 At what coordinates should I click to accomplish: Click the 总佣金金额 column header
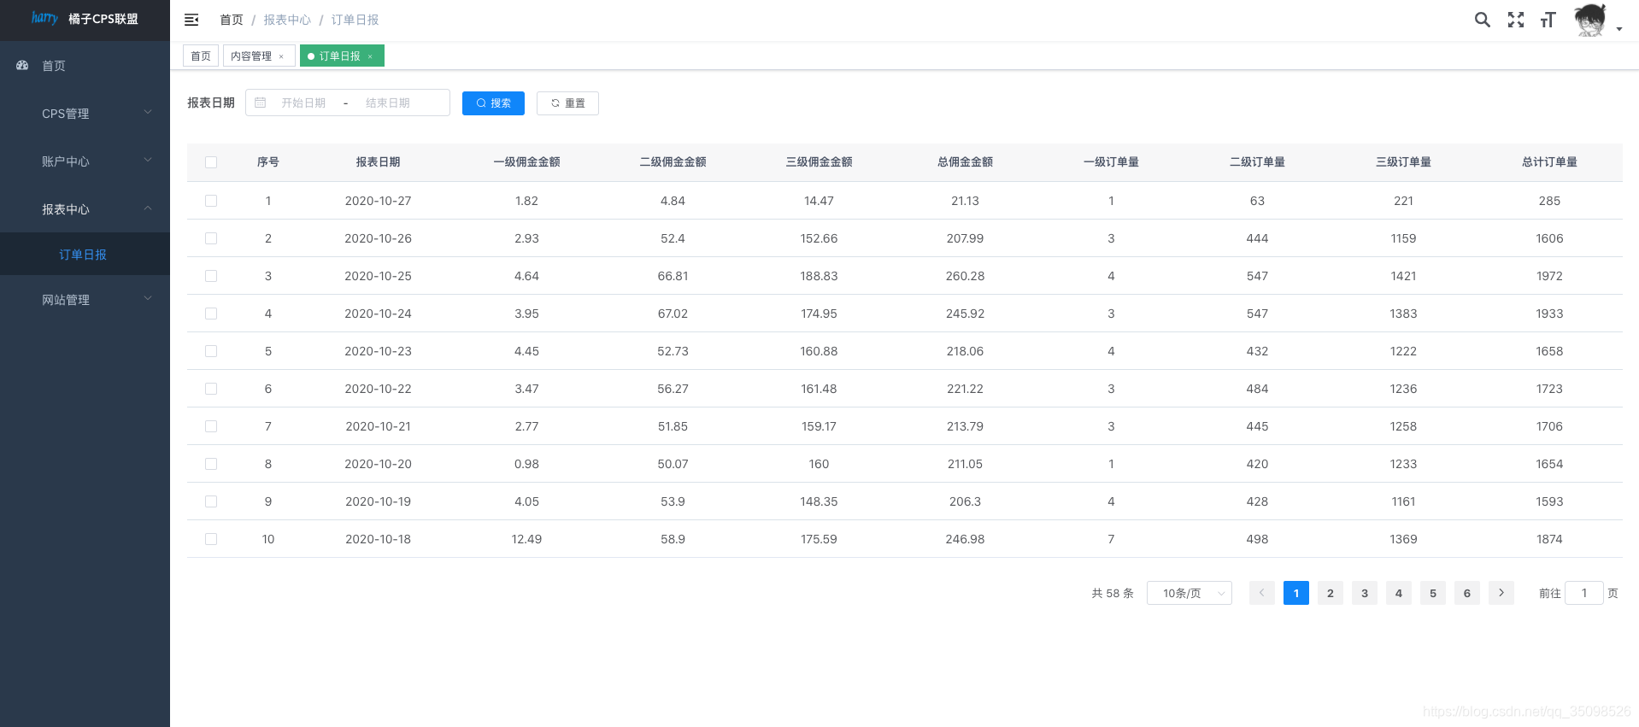[x=965, y=162]
